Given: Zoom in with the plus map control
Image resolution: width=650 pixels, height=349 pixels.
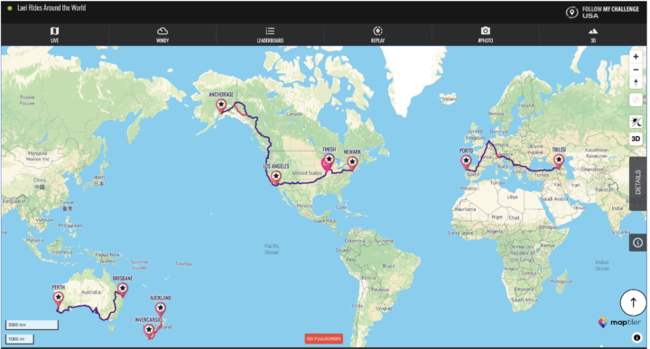Looking at the screenshot, I should (636, 57).
